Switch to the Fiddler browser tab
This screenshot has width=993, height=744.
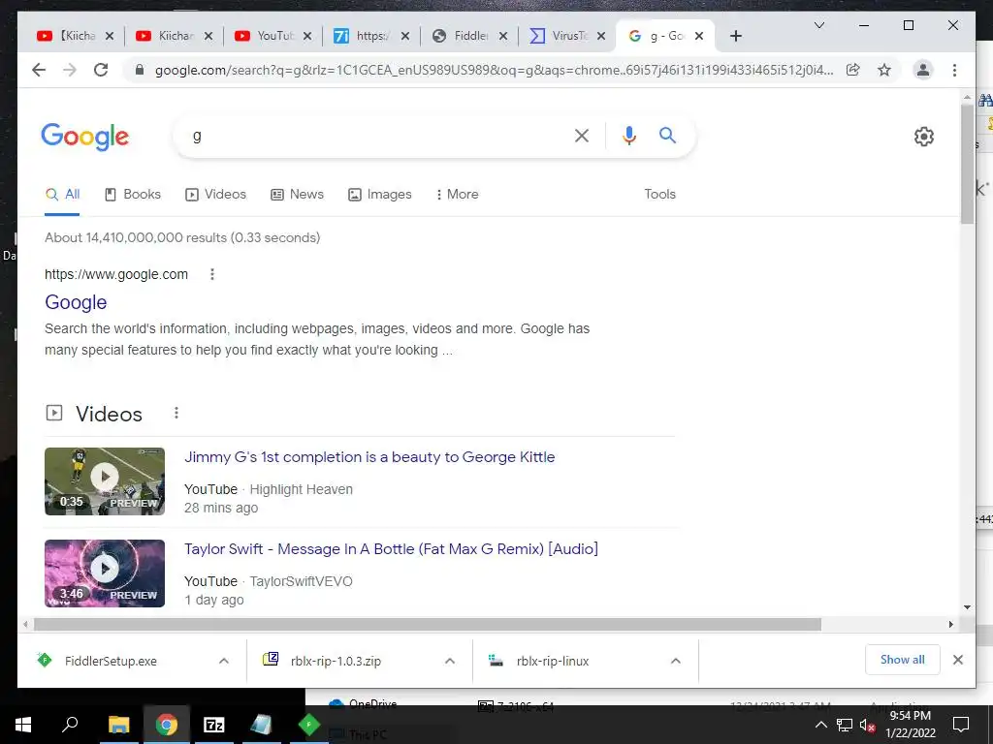[x=470, y=36]
